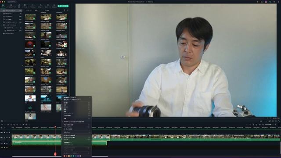Screen dimensions: 281x158
Task: Open the Transitions tab
Action: 32,6
